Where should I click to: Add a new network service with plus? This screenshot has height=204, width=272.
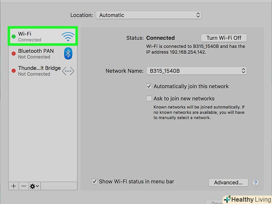[14, 186]
